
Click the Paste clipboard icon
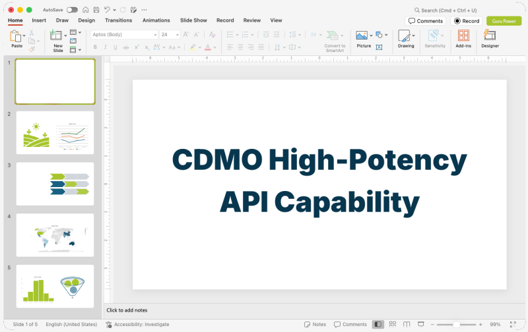(x=15, y=36)
